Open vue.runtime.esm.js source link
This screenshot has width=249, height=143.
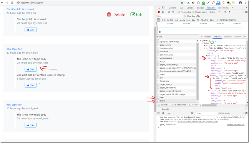point(230,117)
